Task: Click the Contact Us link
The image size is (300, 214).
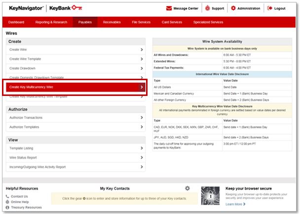Action: (x=19, y=196)
